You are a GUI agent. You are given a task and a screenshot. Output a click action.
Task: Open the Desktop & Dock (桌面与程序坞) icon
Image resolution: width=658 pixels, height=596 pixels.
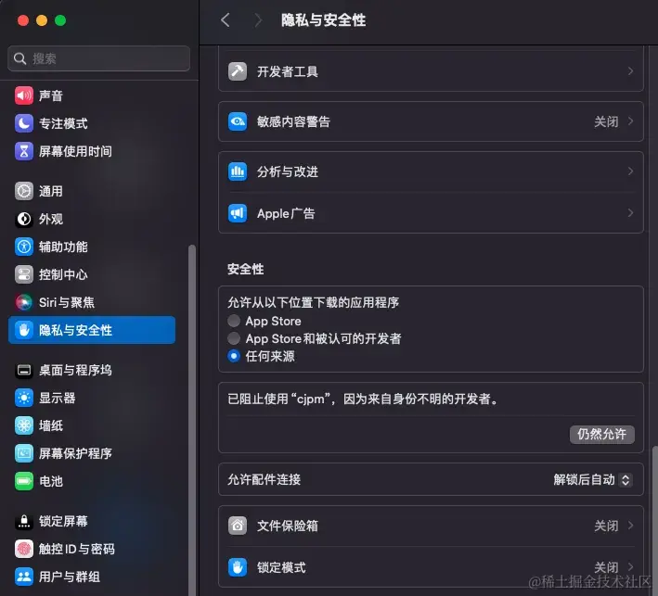click(x=24, y=370)
